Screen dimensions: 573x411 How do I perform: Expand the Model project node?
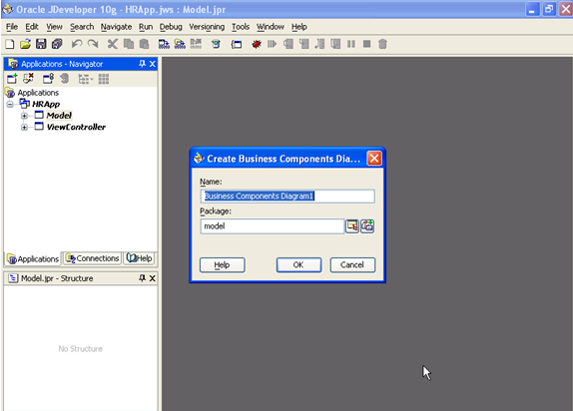(x=24, y=116)
